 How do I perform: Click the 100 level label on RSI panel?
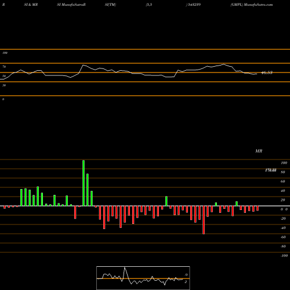click(x=5, y=53)
